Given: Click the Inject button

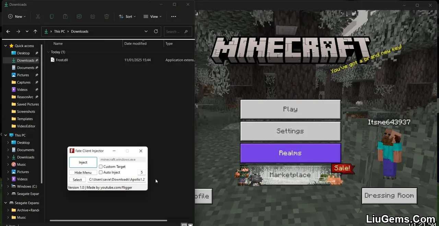Looking at the screenshot, I should click(x=83, y=162).
